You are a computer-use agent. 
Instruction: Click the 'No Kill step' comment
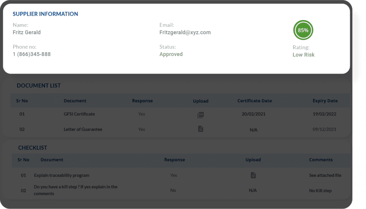pos(320,191)
